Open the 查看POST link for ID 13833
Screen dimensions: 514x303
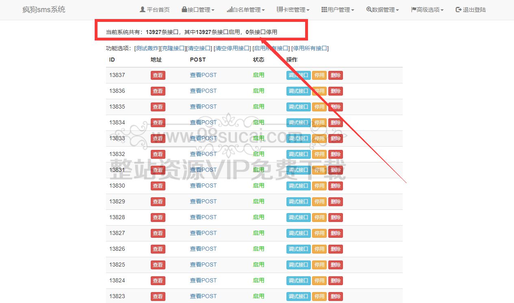pos(203,138)
